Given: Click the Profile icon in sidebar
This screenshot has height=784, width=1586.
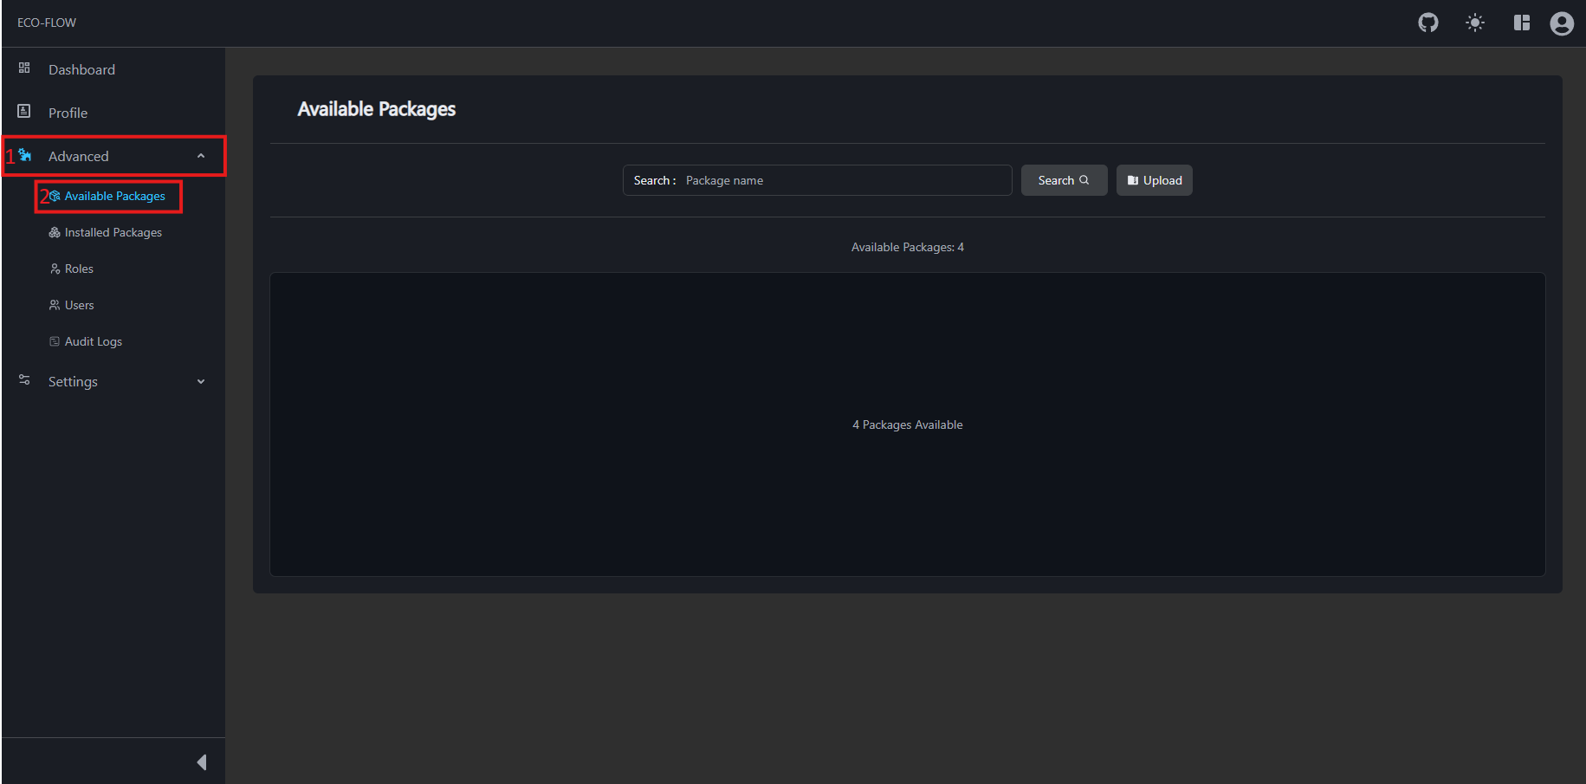Looking at the screenshot, I should click(24, 111).
